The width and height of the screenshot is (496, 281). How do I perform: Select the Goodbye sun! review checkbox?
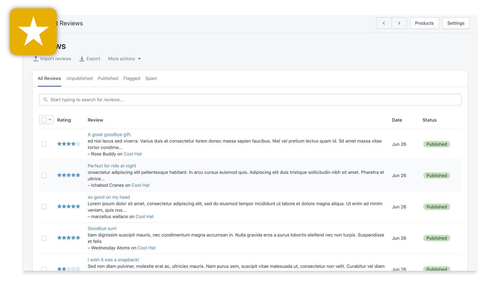[44, 238]
